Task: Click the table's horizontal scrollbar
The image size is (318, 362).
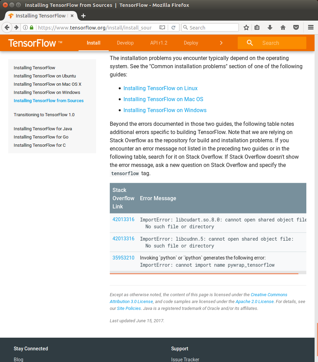Action: (x=204, y=274)
